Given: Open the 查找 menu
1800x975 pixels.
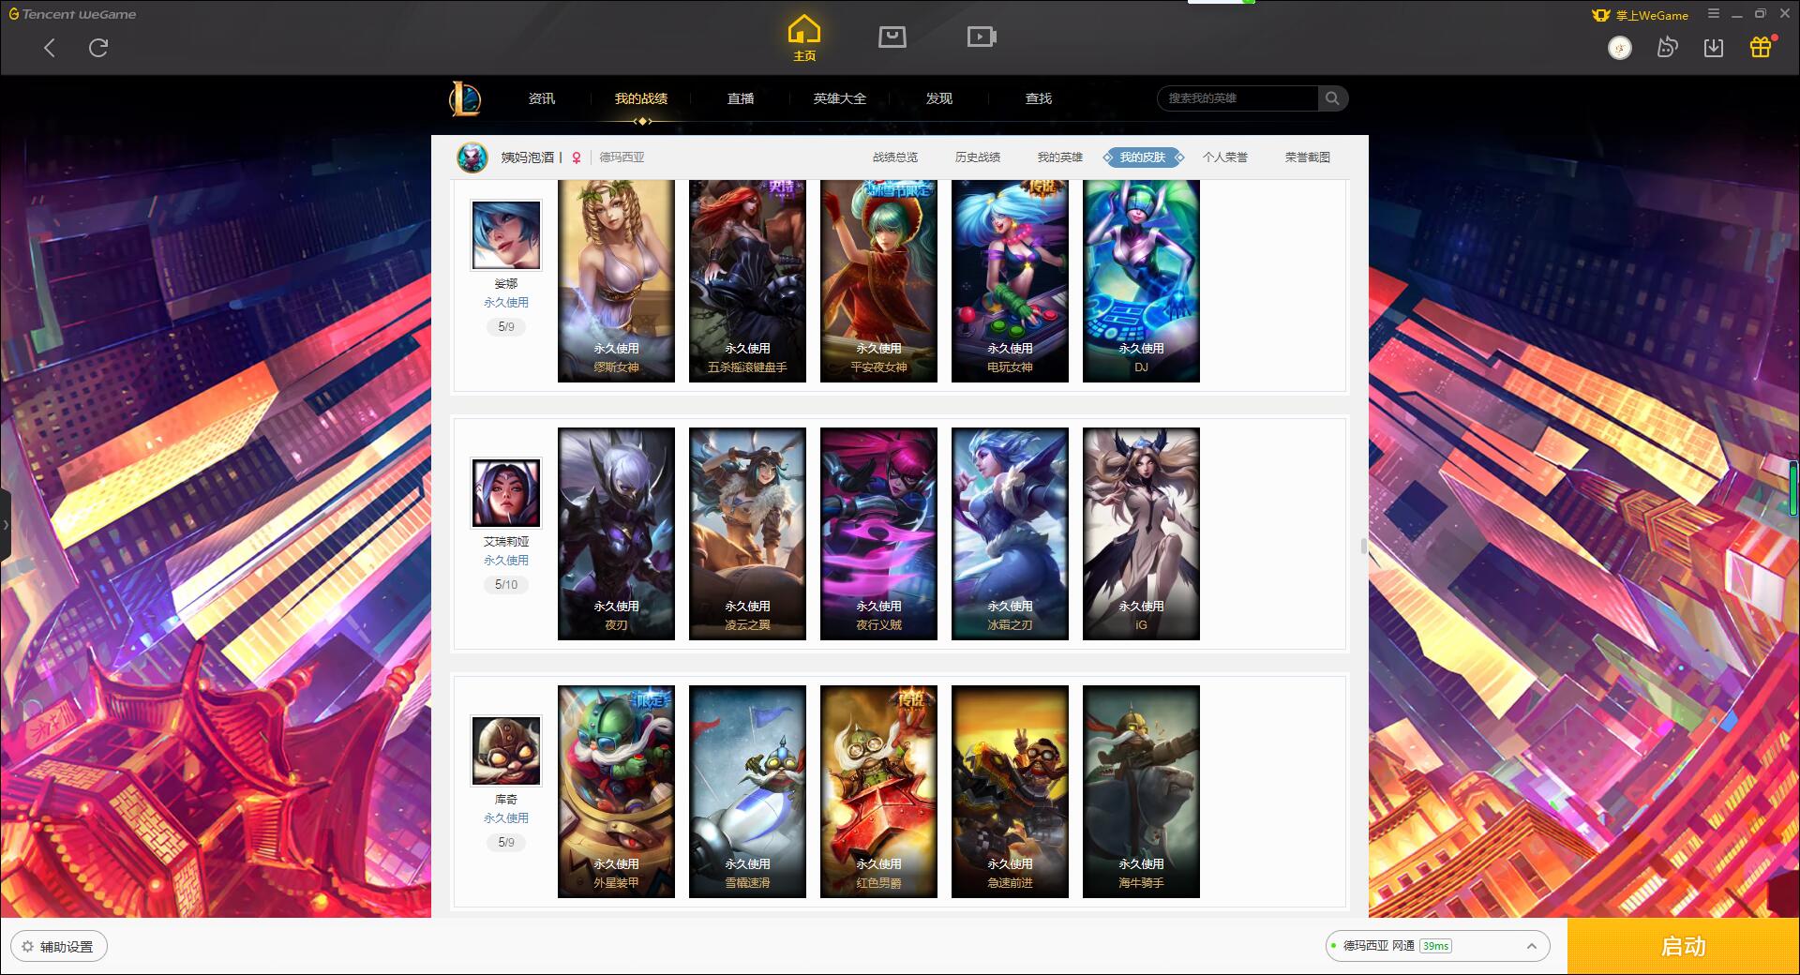Looking at the screenshot, I should coord(1039,98).
